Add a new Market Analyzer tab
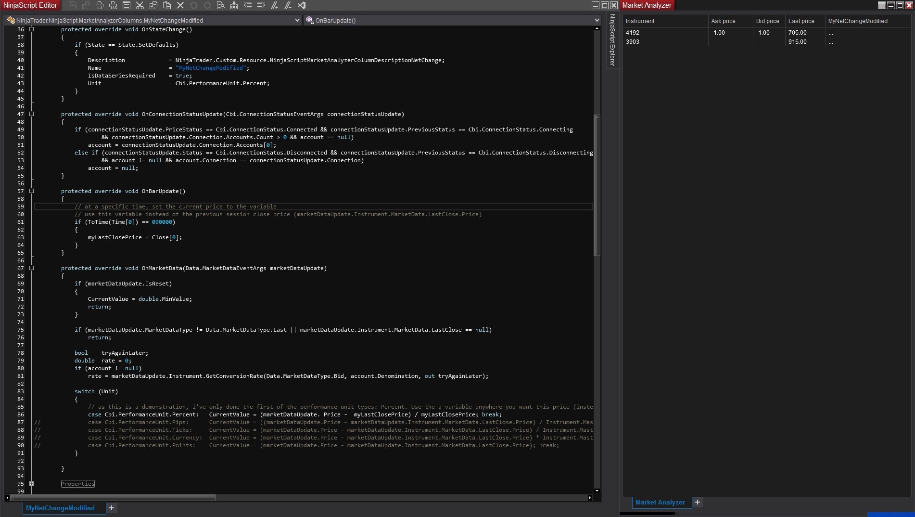Screen dimensions: 915x517 tap(698, 502)
